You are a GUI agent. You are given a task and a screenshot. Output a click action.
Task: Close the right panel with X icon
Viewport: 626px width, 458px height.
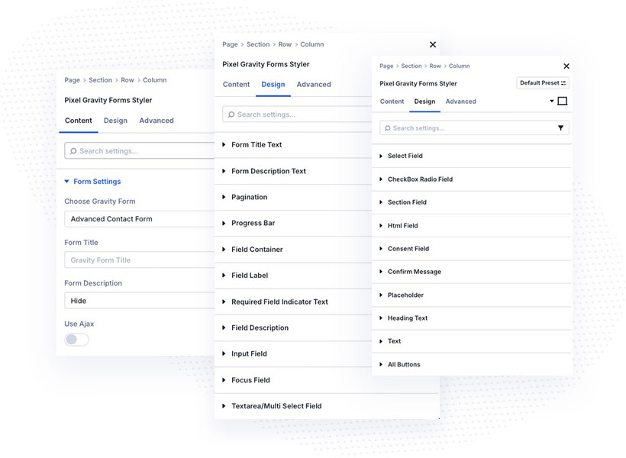(x=566, y=66)
